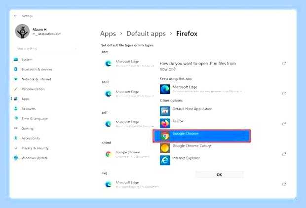Viewport: 306px width, 208px height.
Task: Click the System monitor icon in sidebar
Action: pyautogui.click(x=16, y=59)
